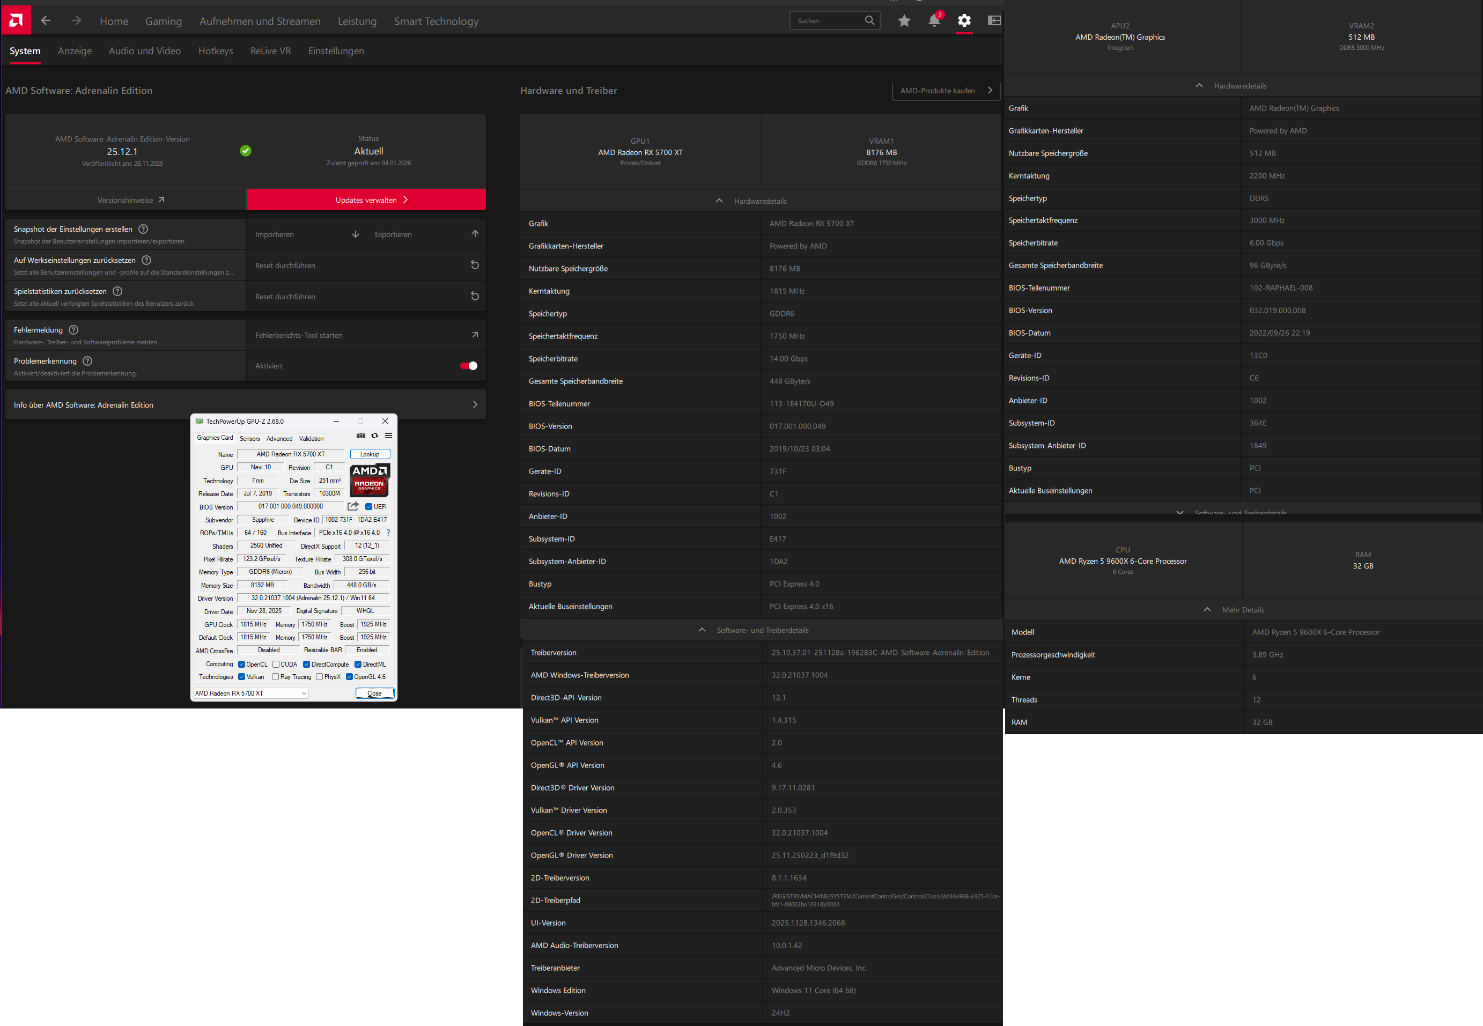The width and height of the screenshot is (1483, 1026).
Task: Click the AMD logo in the top bar
Action: pos(16,20)
